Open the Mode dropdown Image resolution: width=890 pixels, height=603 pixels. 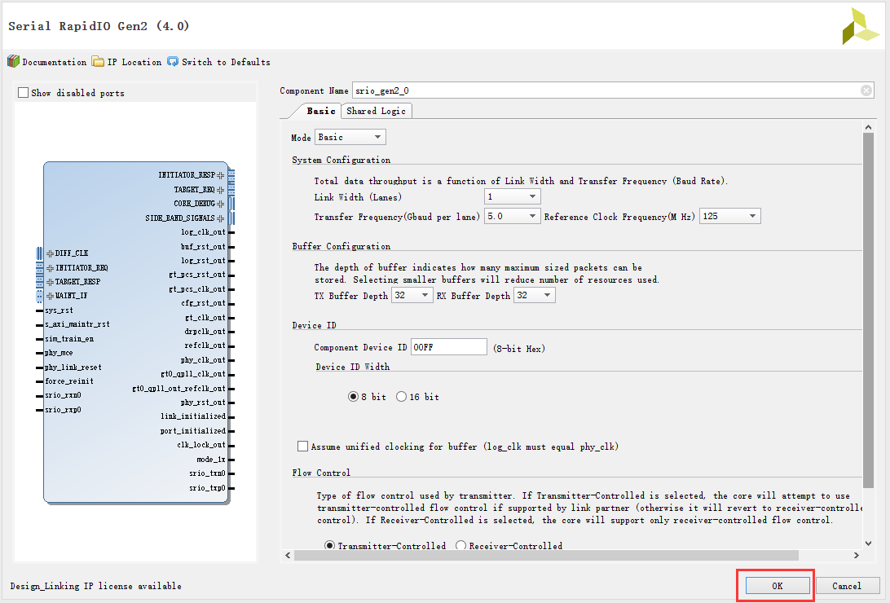pos(350,137)
